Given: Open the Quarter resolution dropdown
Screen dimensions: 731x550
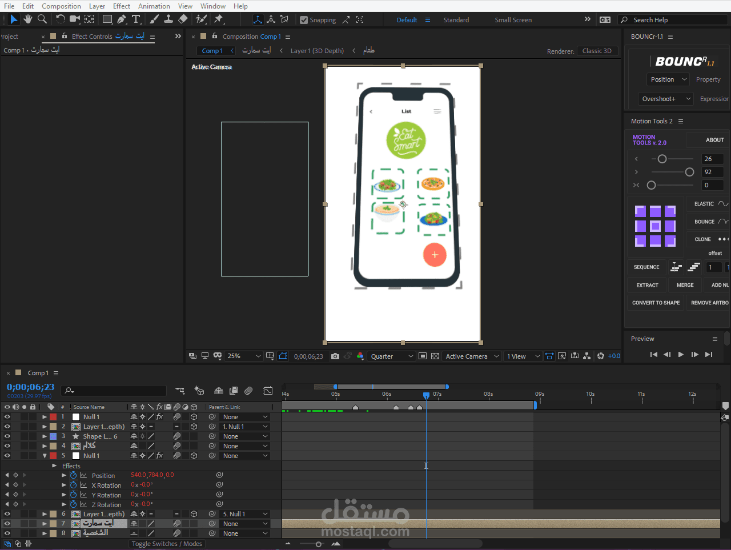Looking at the screenshot, I should tap(391, 356).
